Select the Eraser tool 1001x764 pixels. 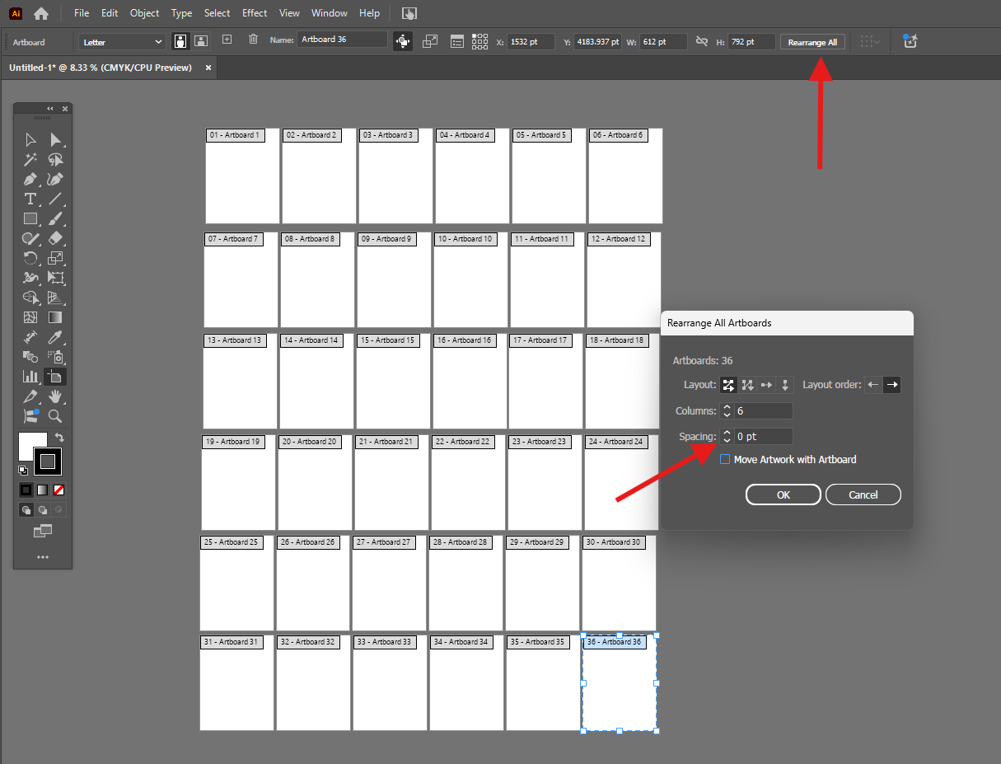(x=57, y=238)
